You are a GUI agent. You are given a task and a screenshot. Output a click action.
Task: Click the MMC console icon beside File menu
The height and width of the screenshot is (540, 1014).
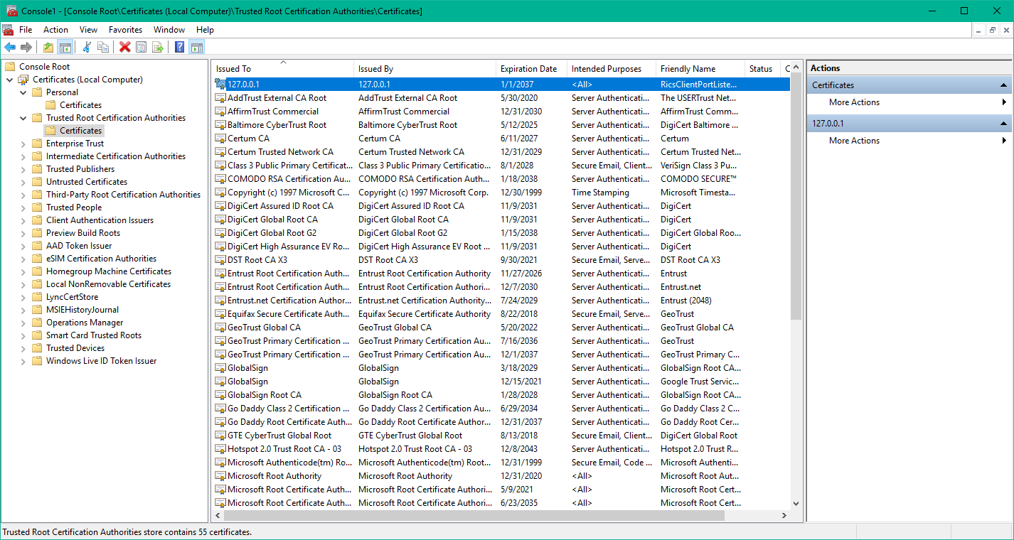[x=7, y=30]
